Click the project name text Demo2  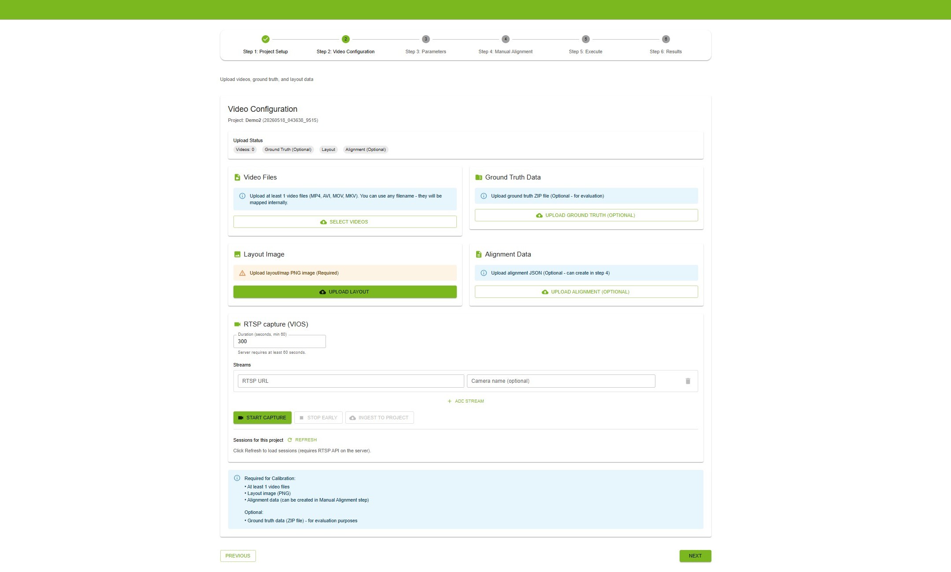253,120
